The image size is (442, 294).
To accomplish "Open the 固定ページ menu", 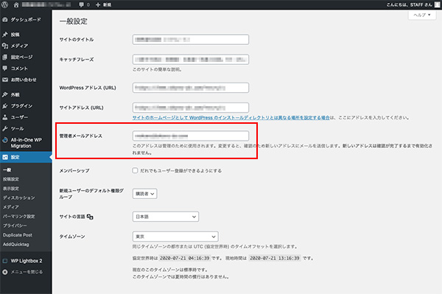I will pyautogui.click(x=21, y=57).
